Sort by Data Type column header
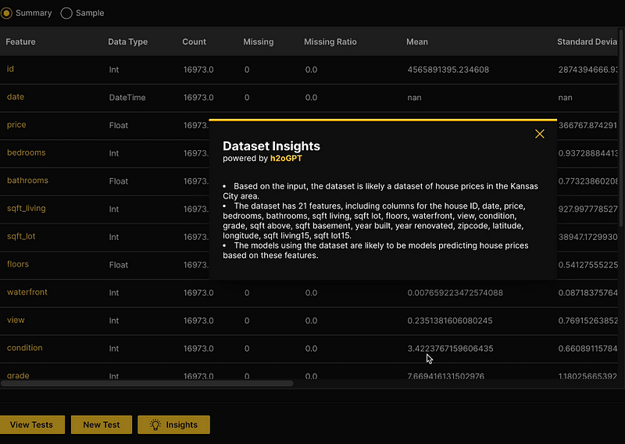 pos(127,41)
